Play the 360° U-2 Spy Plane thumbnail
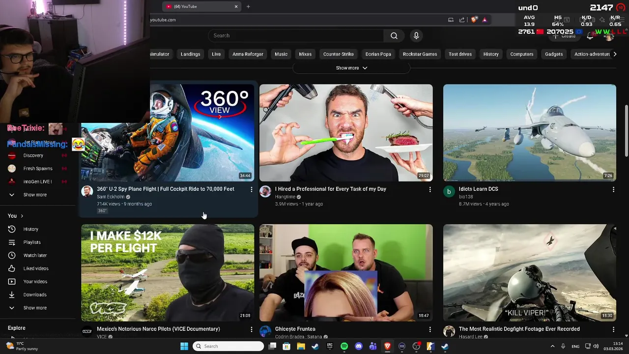This screenshot has width=629, height=354. pyautogui.click(x=168, y=133)
